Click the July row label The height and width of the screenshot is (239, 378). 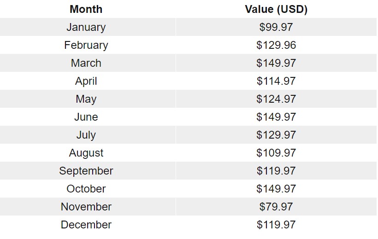tap(86, 135)
